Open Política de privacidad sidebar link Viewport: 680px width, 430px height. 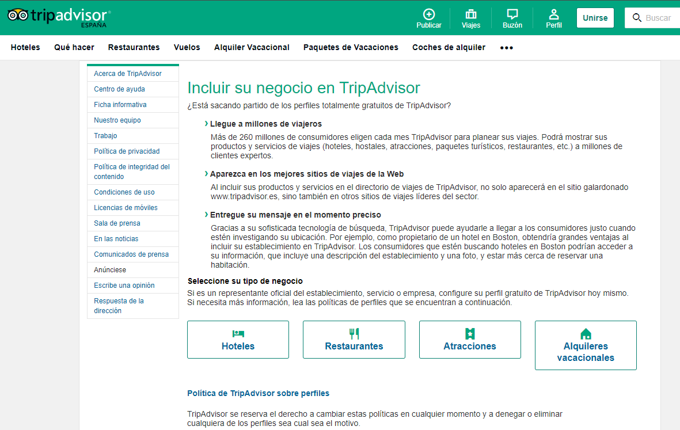[127, 151]
